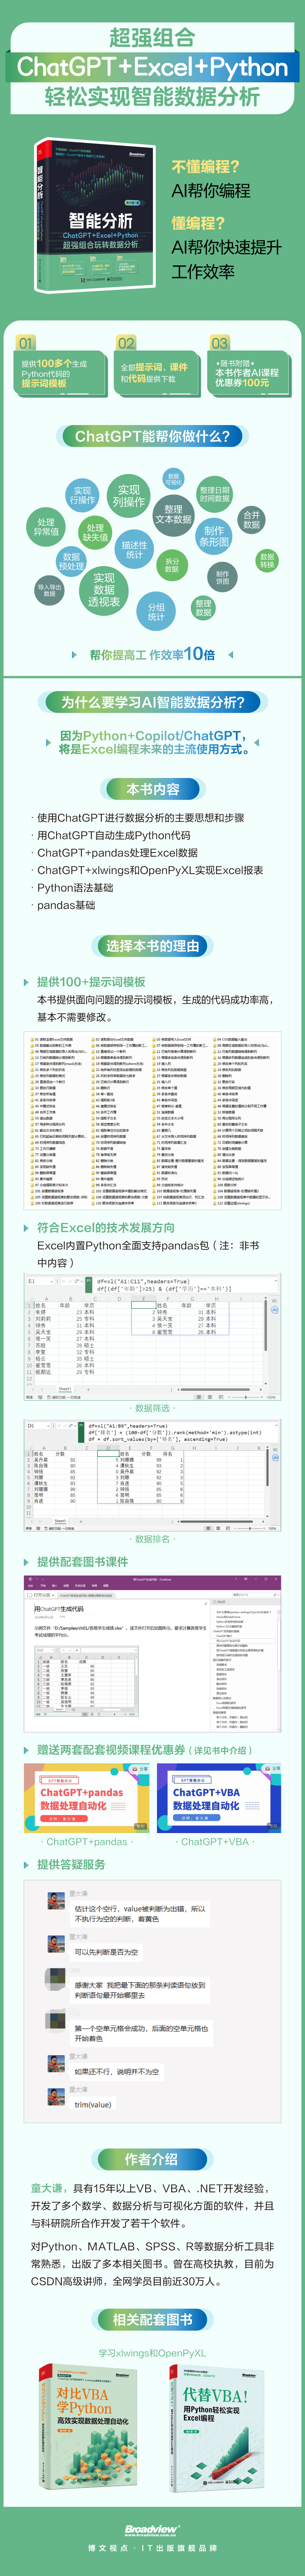Select the 实现列操作 bubble
The height and width of the screenshot is (2576, 305).
point(129,496)
